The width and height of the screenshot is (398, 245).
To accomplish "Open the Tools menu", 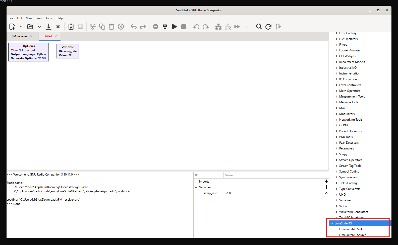I will click(49, 18).
